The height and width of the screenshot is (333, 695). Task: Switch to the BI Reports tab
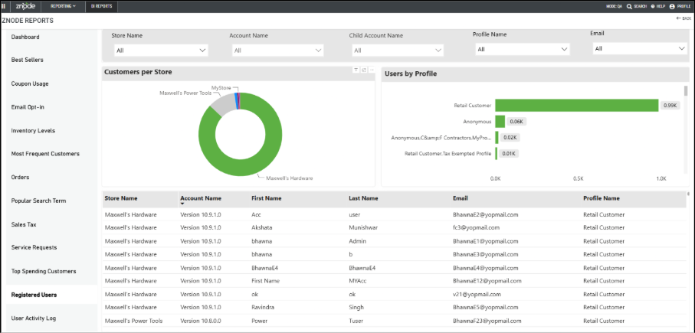click(x=101, y=6)
